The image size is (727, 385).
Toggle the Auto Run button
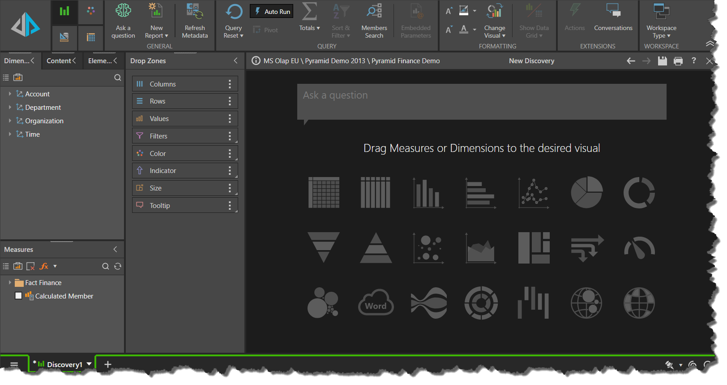(272, 12)
